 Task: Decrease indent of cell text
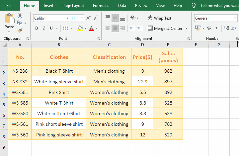click(132, 28)
